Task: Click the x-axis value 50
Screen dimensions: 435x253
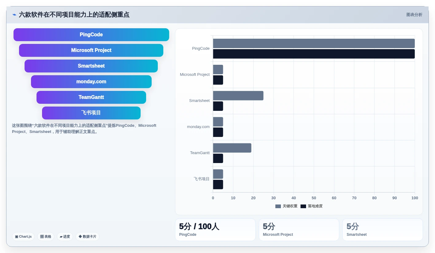Action: (x=314, y=198)
